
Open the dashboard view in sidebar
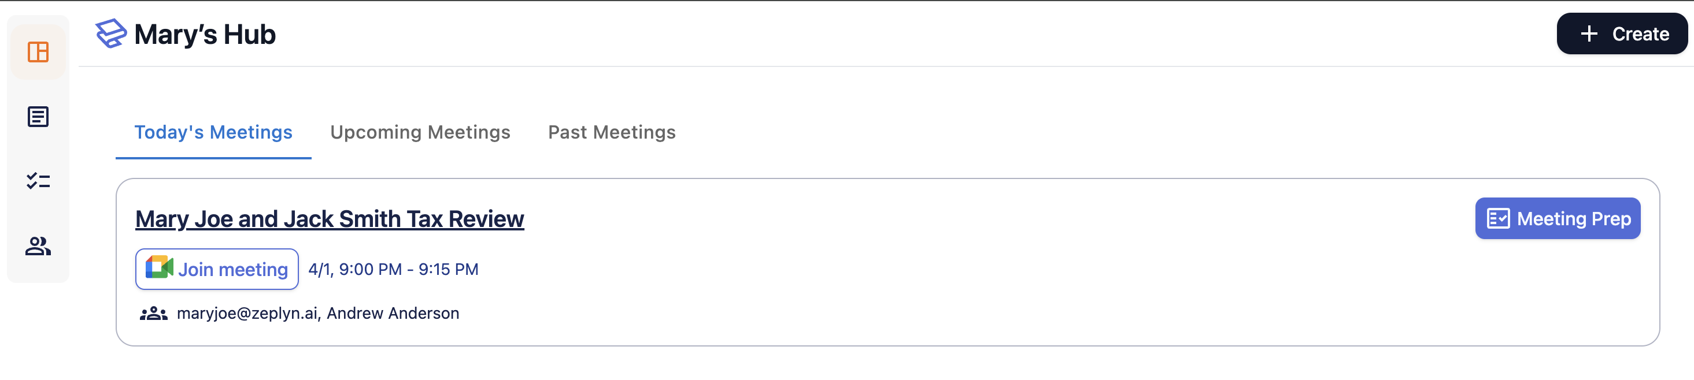tap(38, 52)
